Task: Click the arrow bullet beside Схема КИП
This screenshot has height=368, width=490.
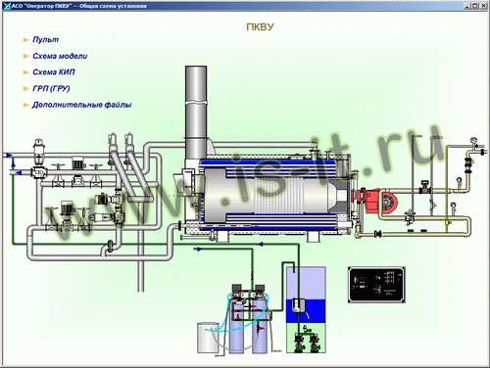Action: coord(26,72)
